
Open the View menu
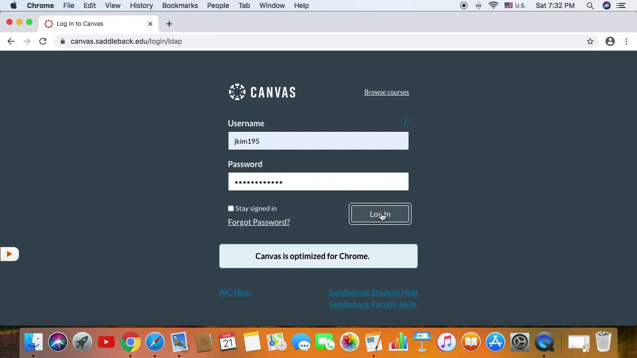click(x=113, y=5)
